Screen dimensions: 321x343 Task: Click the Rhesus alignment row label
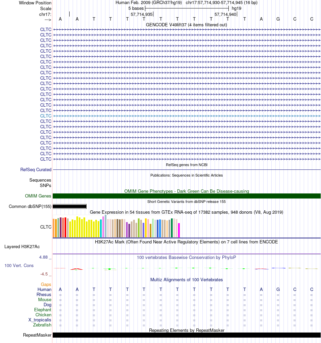44,294
